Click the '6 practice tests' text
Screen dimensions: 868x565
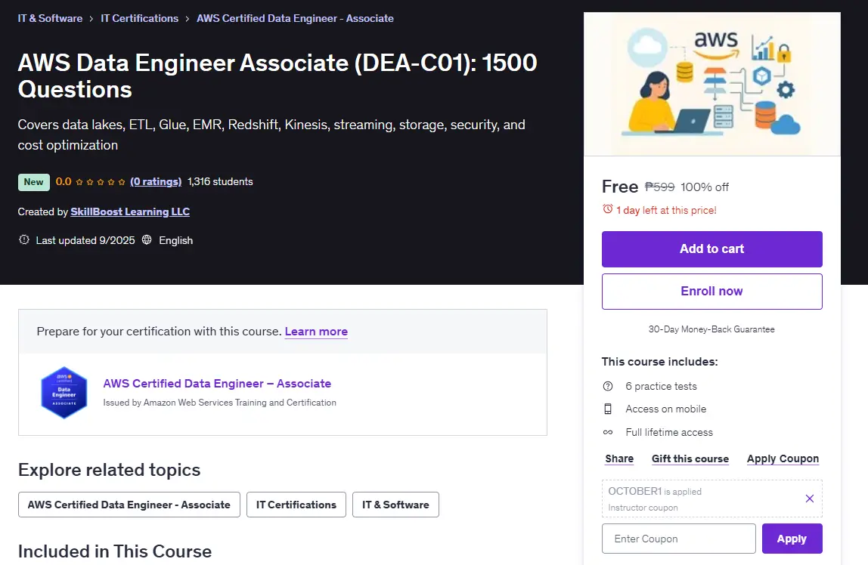point(661,387)
